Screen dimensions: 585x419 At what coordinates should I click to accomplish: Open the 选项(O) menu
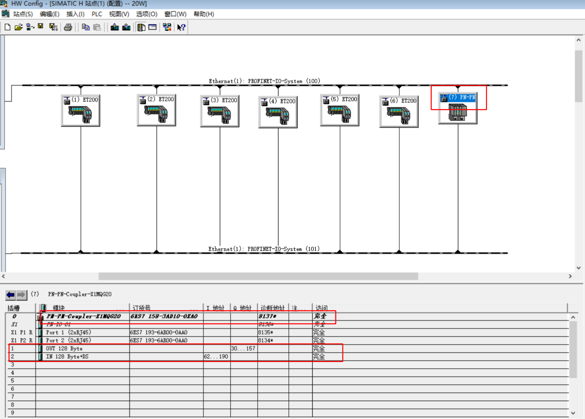146,14
